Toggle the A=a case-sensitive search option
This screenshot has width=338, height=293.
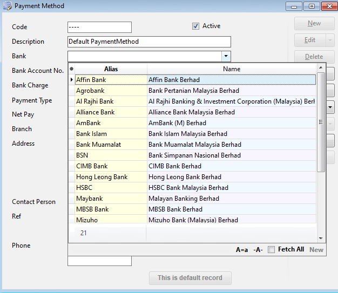tap(242, 250)
